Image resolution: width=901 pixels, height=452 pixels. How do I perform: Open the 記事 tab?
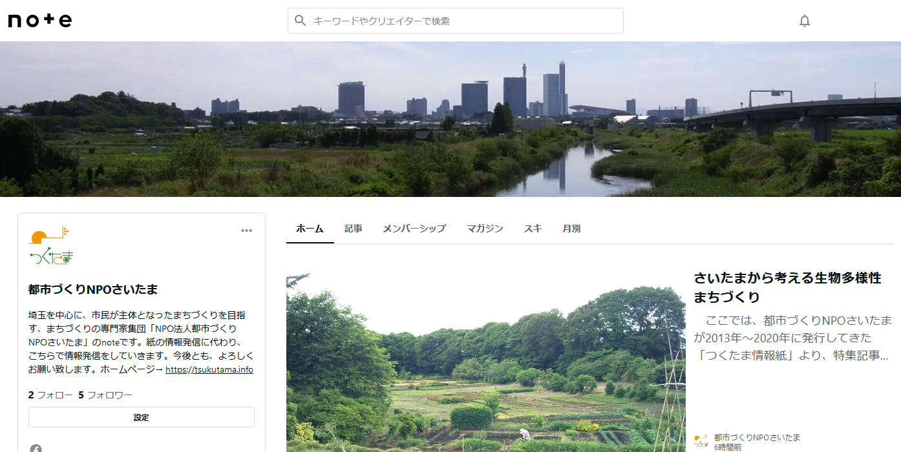point(353,229)
